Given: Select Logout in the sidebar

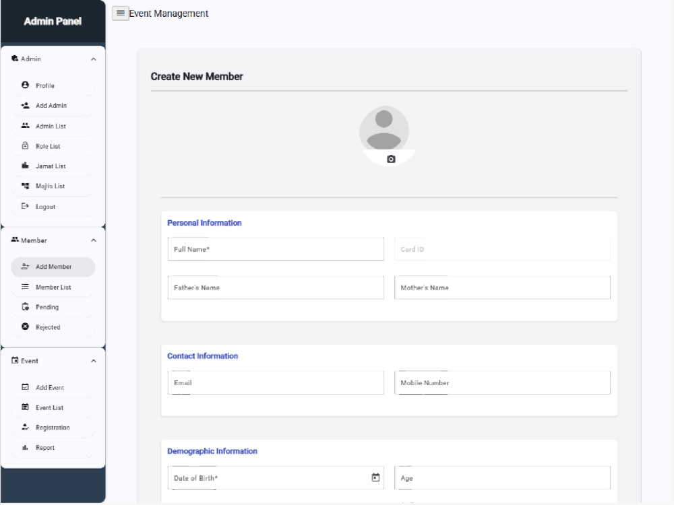Looking at the screenshot, I should tap(53, 207).
